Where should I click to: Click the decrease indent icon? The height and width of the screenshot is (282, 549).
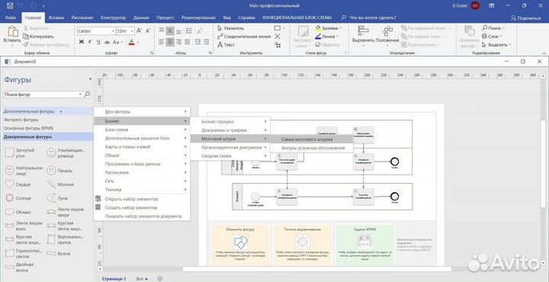[x=197, y=42]
